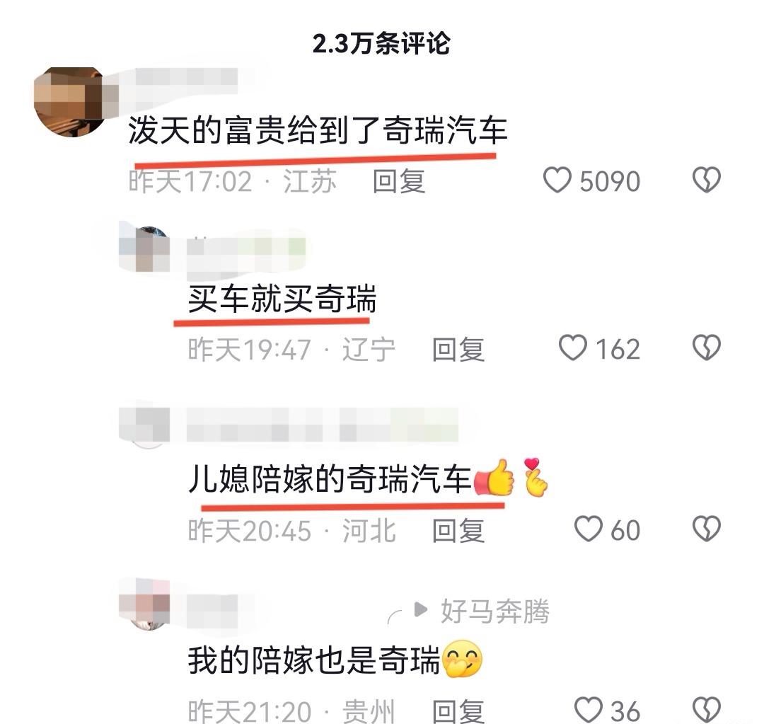Open avatar of the 买车就买奇瑞 commenter
764x724 pixels.
coord(145,249)
